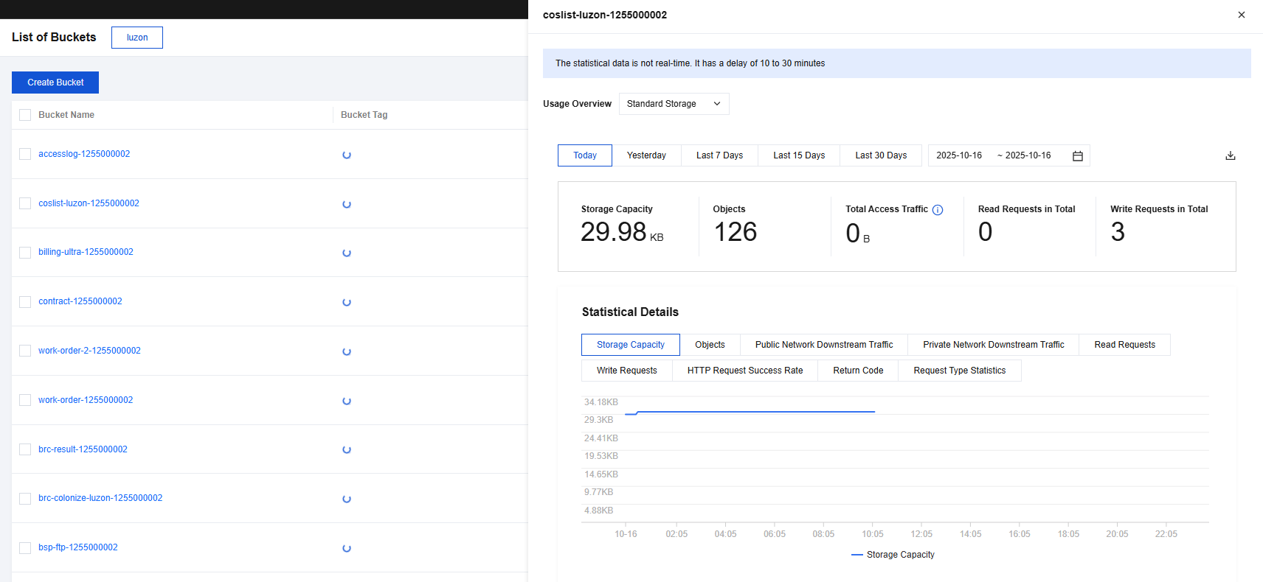Open the work-order-1255000002 bucket link

pos(86,400)
